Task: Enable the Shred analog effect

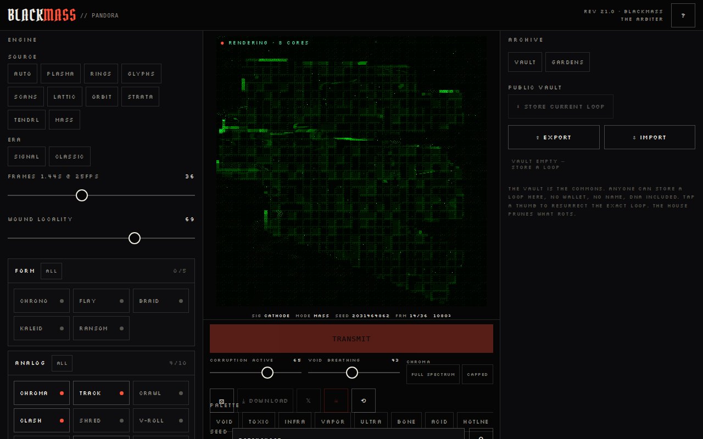Action: click(x=101, y=420)
